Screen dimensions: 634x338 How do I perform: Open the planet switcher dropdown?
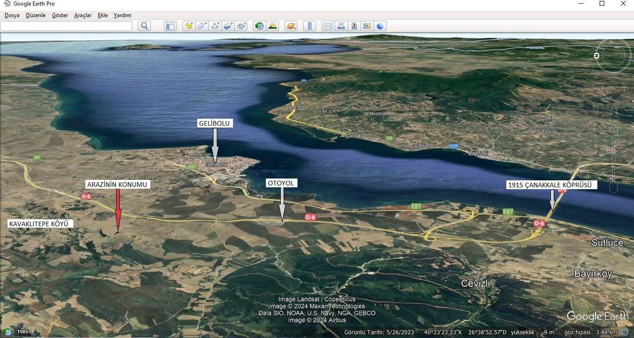tap(291, 26)
